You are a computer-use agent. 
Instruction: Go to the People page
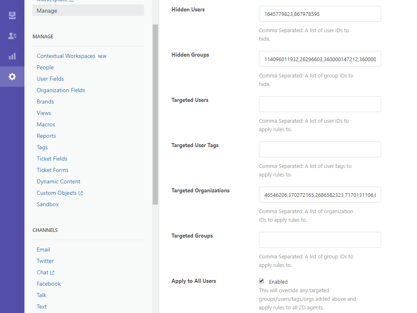(45, 68)
